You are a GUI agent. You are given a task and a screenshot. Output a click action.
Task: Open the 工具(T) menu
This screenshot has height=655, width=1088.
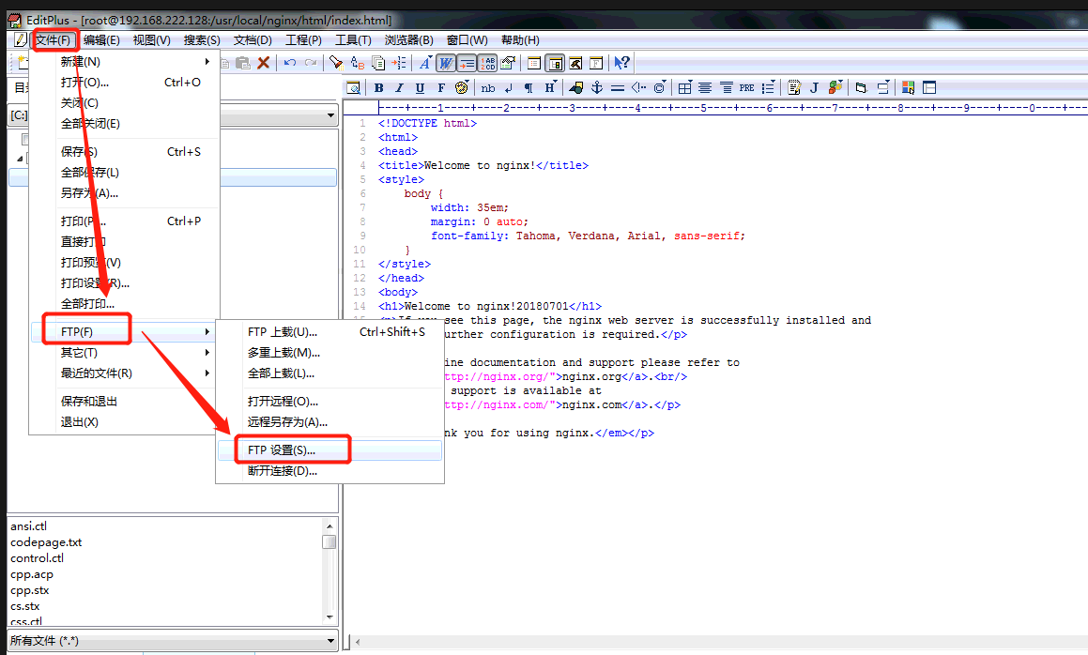click(x=353, y=40)
